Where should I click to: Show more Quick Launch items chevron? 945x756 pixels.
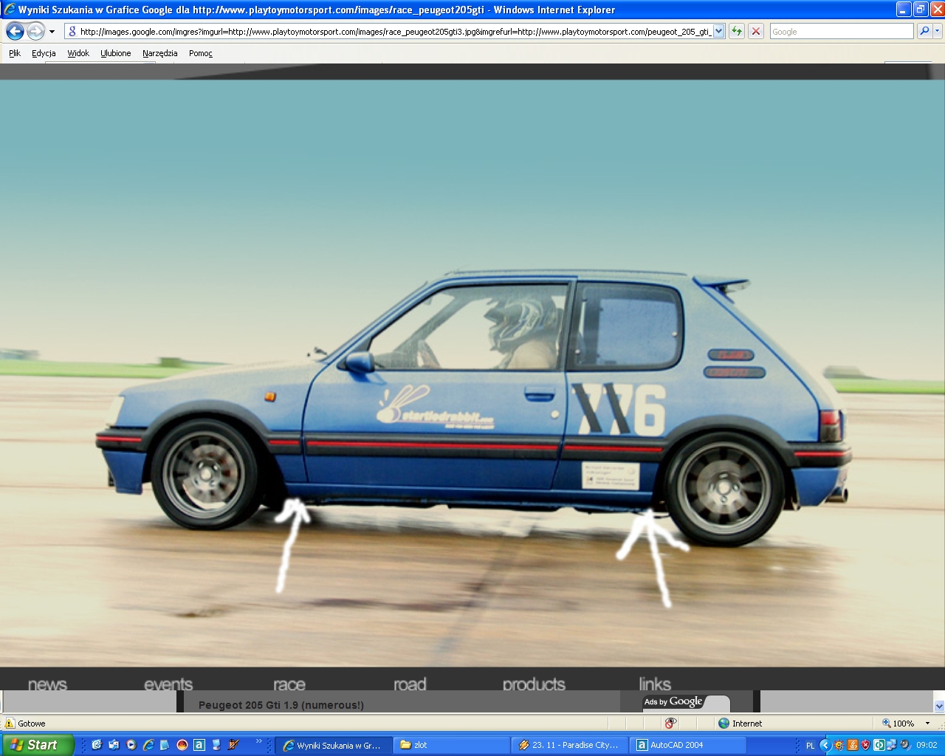pos(258,741)
